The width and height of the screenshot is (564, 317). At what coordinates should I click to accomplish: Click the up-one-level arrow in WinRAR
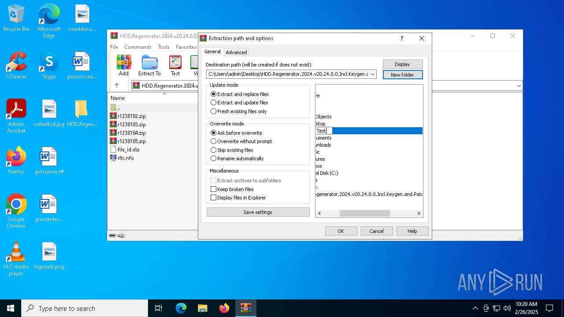click(x=117, y=85)
